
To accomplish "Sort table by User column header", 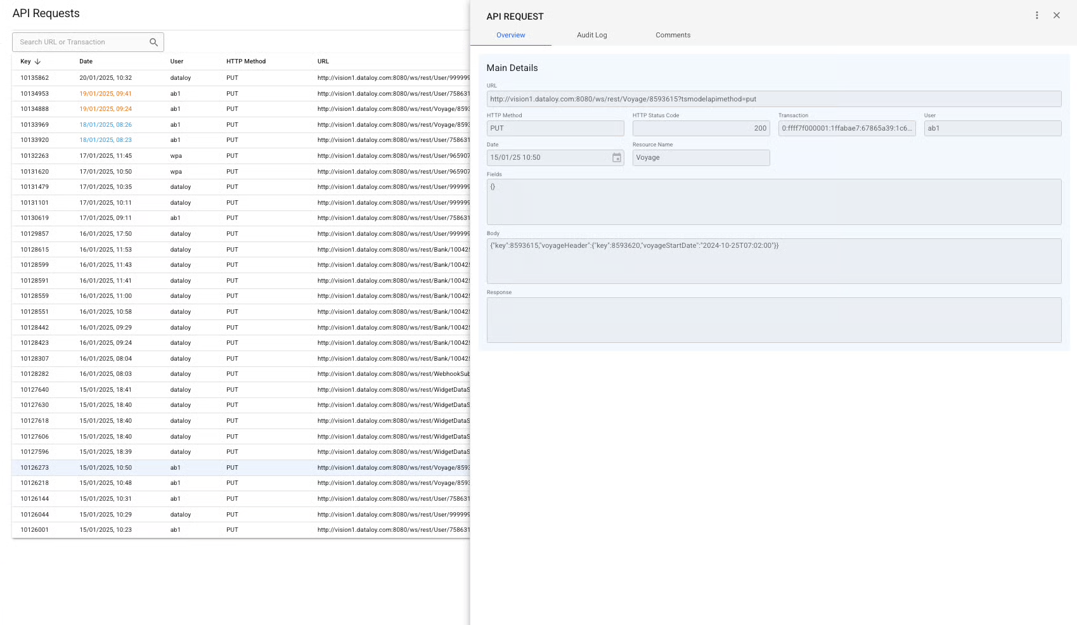I will coord(177,61).
